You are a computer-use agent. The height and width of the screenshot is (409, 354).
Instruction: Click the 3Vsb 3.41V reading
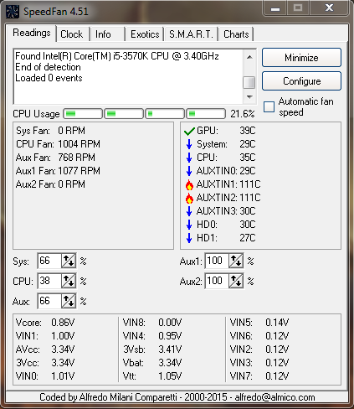[152, 349]
